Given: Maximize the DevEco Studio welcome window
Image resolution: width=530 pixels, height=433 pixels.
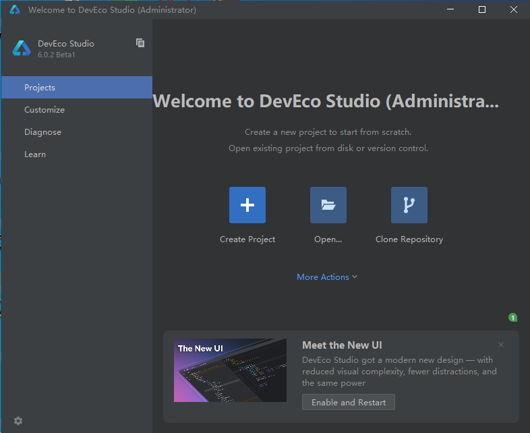Looking at the screenshot, I should [x=482, y=9].
